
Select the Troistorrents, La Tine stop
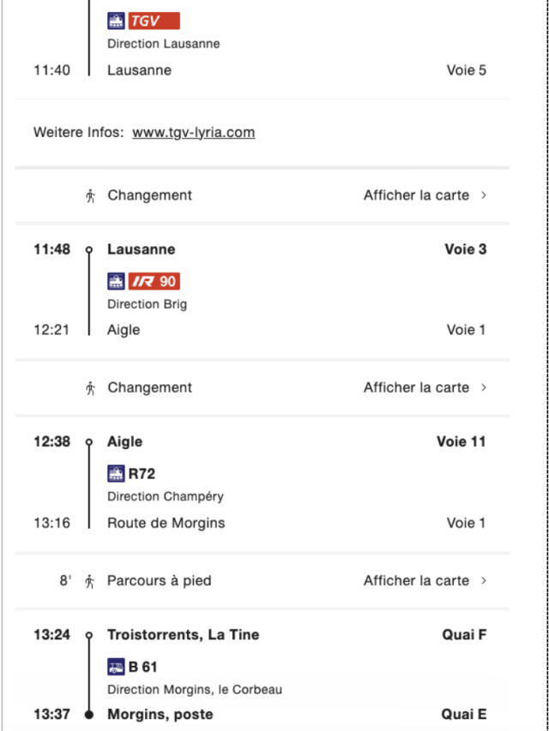click(x=183, y=634)
